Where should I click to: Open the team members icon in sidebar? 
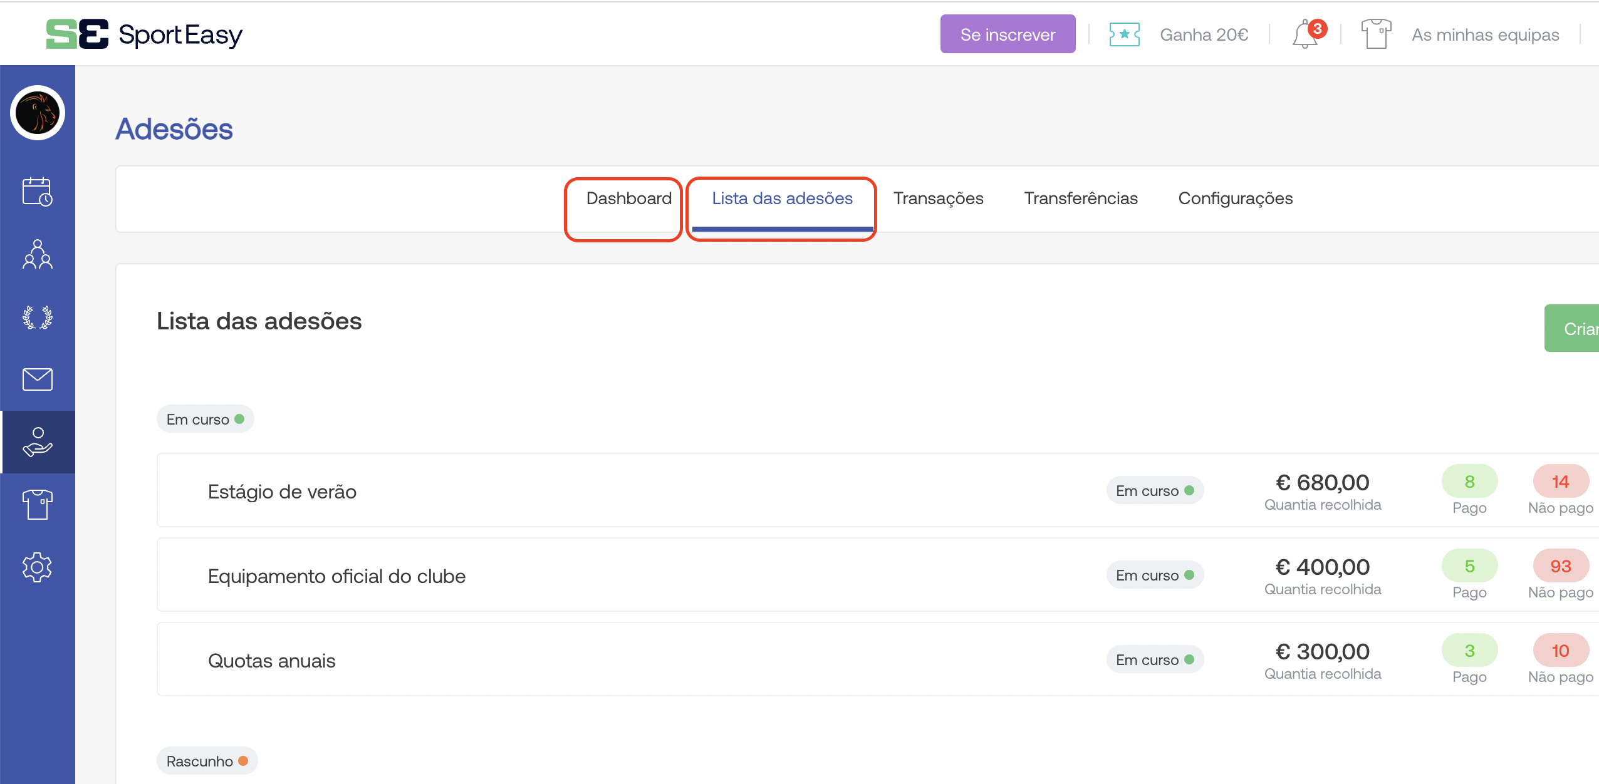click(37, 254)
